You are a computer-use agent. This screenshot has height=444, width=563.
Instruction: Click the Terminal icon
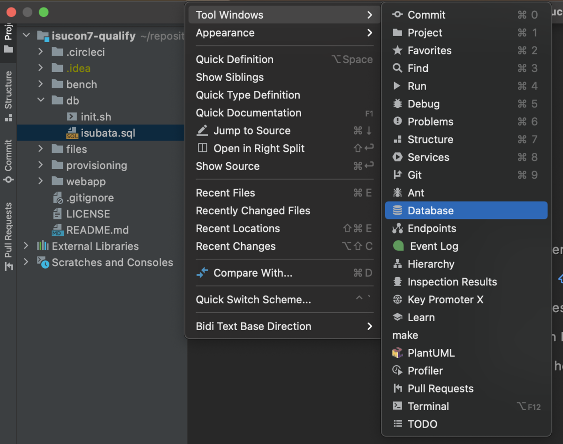point(397,406)
